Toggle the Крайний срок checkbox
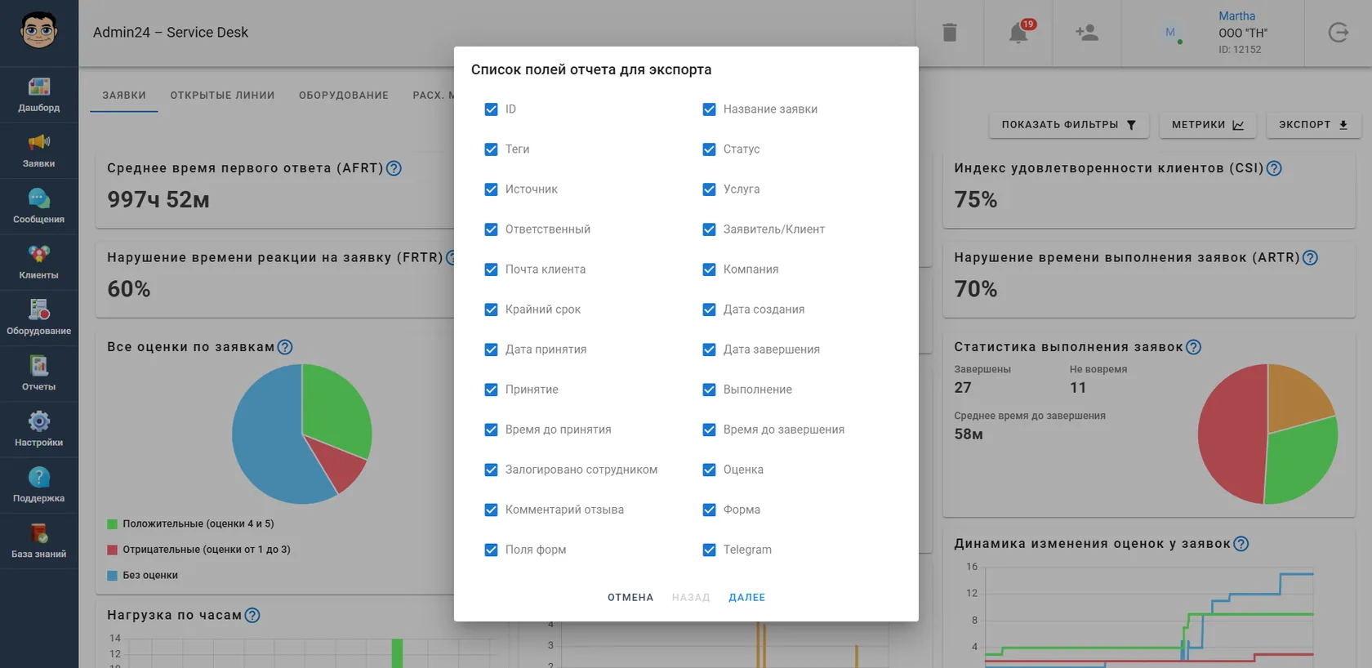 click(x=491, y=310)
